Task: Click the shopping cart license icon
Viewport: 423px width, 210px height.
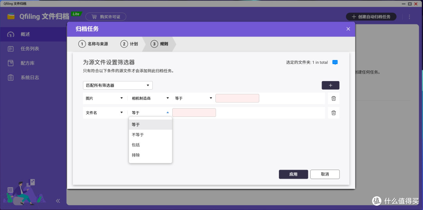Action: [94, 17]
